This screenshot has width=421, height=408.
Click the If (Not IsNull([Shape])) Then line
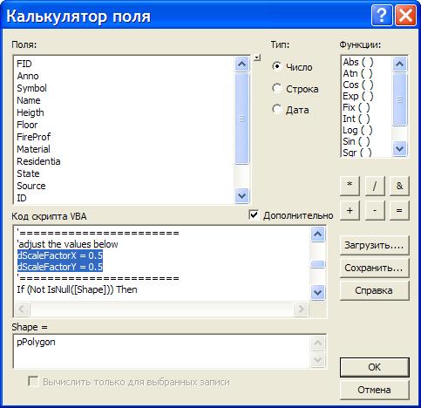(77, 289)
